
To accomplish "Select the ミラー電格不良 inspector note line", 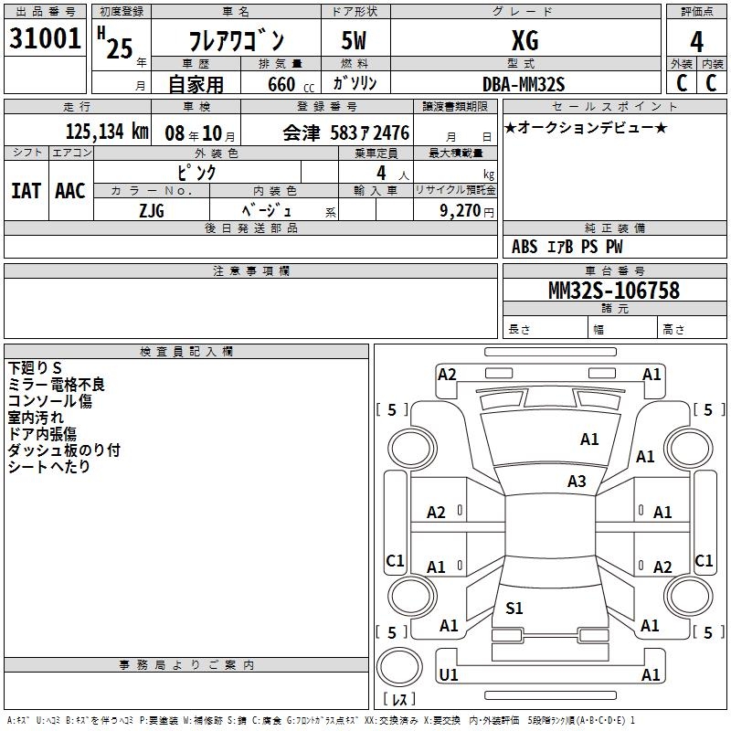I will tap(57, 385).
